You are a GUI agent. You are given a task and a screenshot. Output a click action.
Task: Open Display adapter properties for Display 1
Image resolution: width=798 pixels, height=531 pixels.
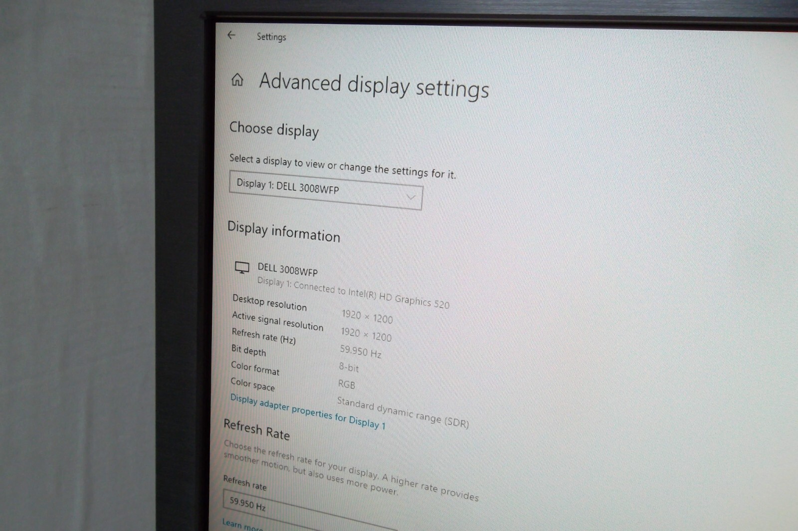coord(308,412)
